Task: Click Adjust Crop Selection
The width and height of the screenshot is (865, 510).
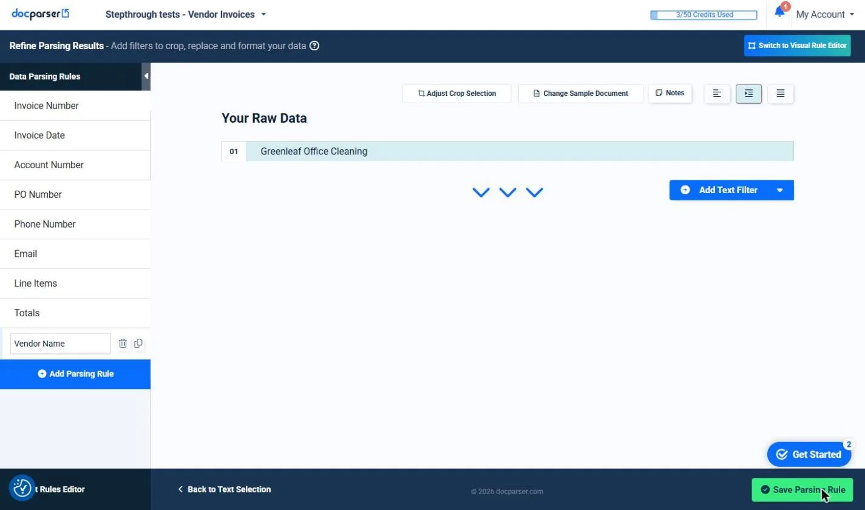Action: click(x=456, y=93)
